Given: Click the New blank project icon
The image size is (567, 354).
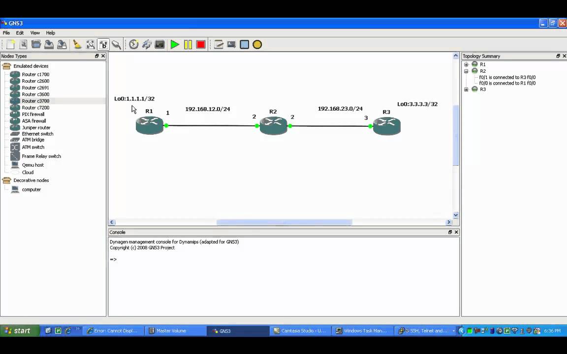Looking at the screenshot, I should click(x=10, y=44).
